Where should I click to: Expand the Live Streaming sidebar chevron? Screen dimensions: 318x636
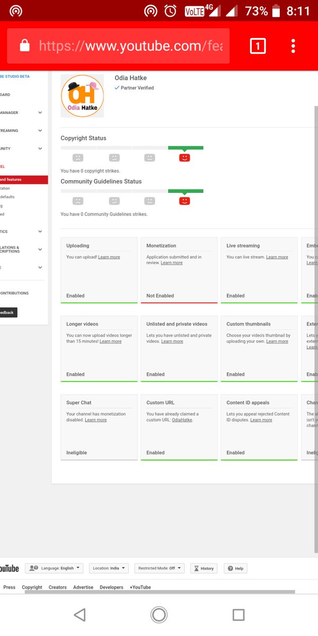tap(40, 130)
